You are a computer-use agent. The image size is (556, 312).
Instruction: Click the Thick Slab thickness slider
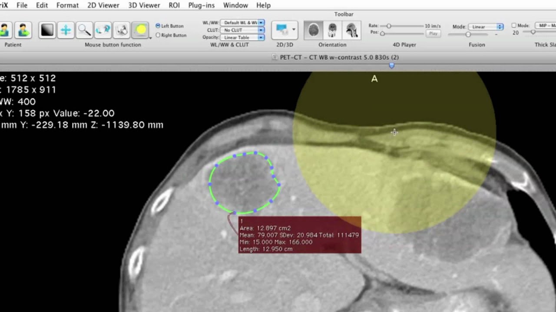[x=539, y=32]
